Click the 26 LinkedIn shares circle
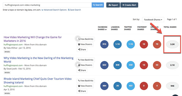The width and height of the screenshot is (182, 96). coord(118,86)
